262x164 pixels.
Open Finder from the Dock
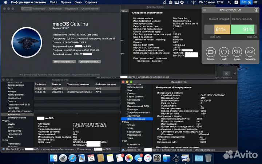click(x=53, y=158)
